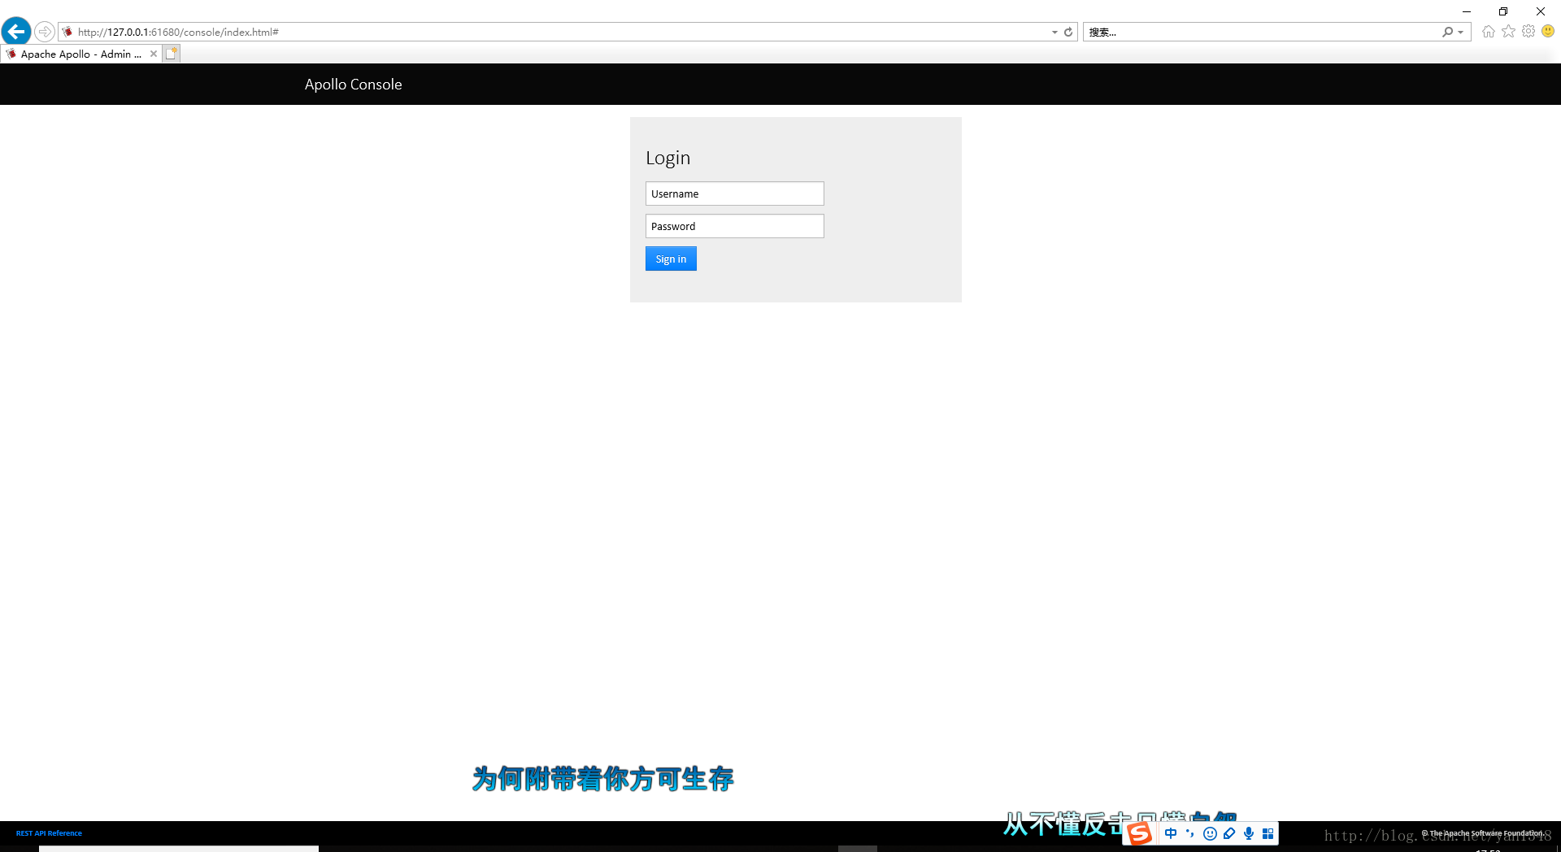Open Sogou skin pen icon
The width and height of the screenshot is (1561, 852).
(x=1229, y=833)
